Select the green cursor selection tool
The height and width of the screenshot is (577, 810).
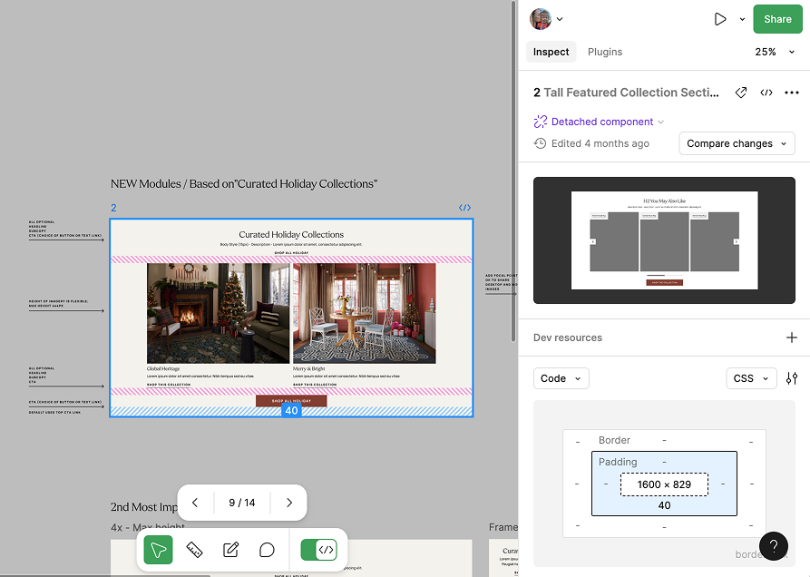point(158,549)
